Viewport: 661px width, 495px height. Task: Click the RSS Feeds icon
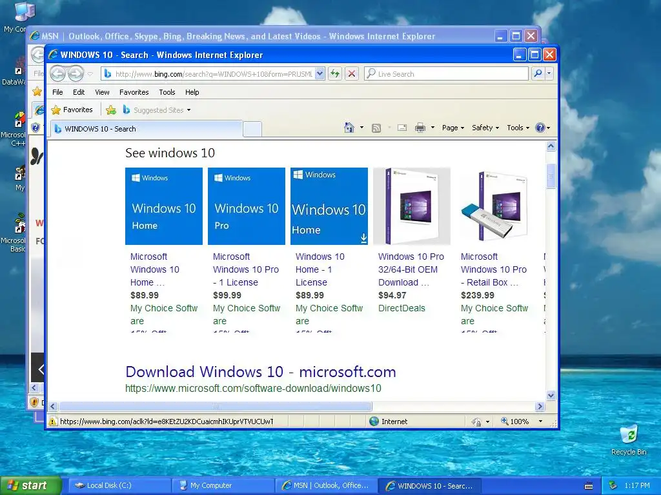coord(376,128)
